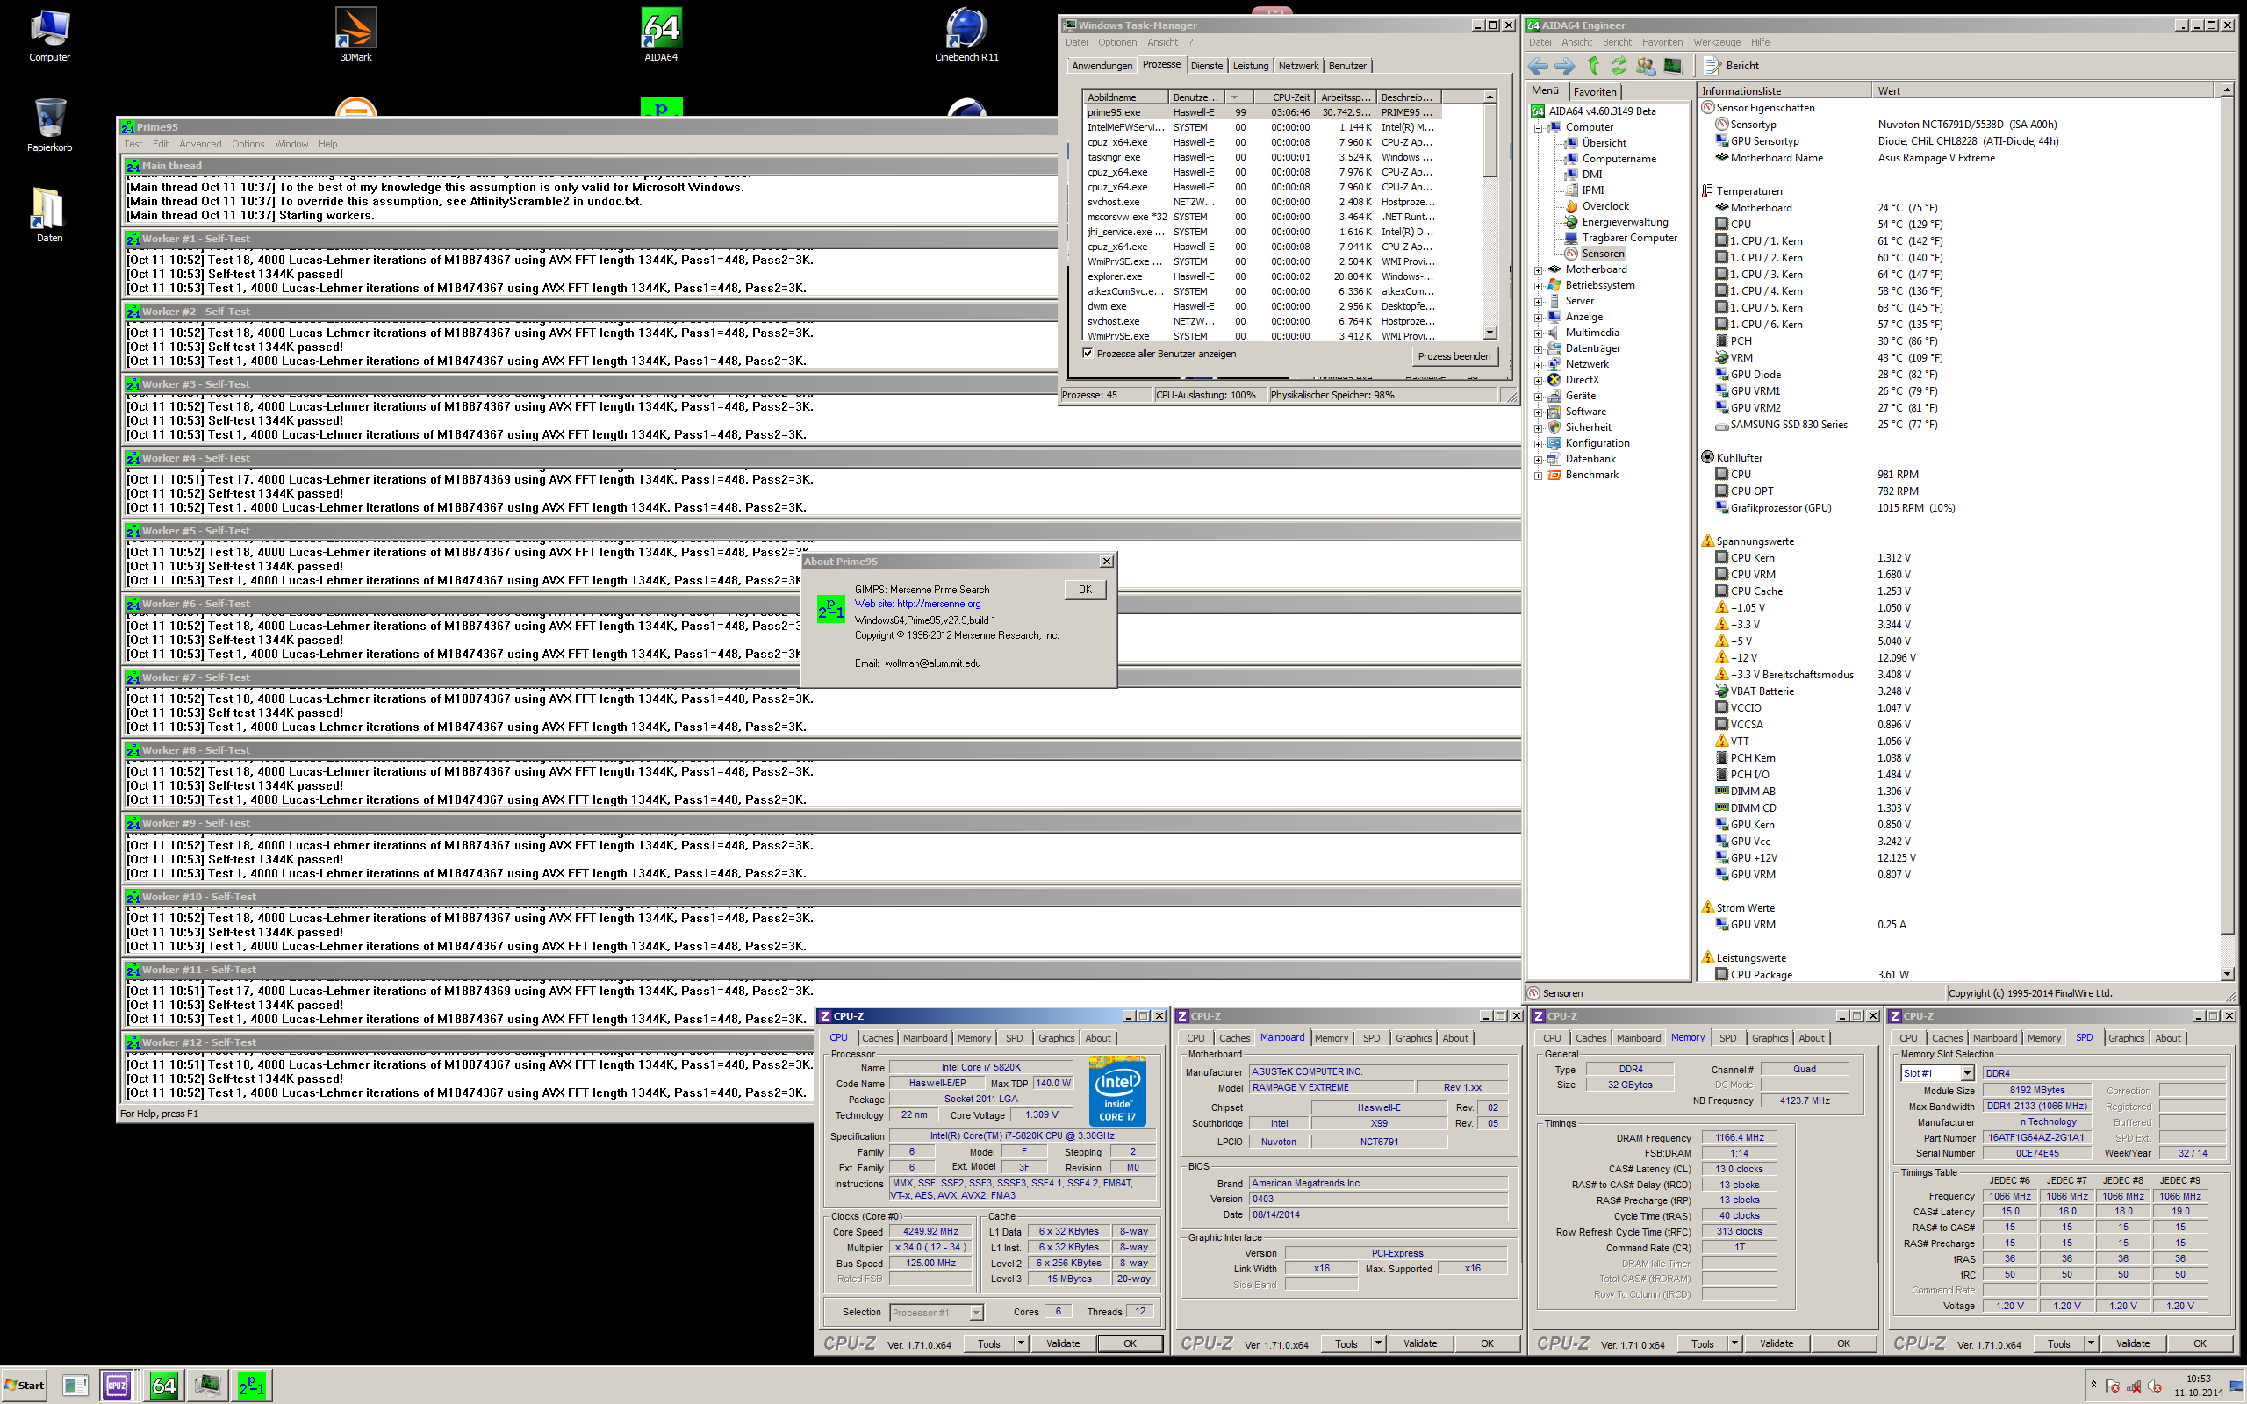Expand the Motherboard tree node
Viewport: 2247px width, 1404px height.
1539,270
